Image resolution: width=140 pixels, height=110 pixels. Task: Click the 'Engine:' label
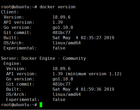click(12, 64)
